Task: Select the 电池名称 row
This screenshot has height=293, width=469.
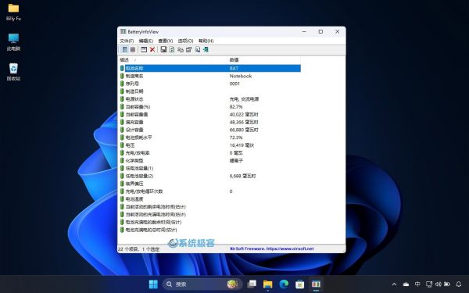Action: (209, 69)
